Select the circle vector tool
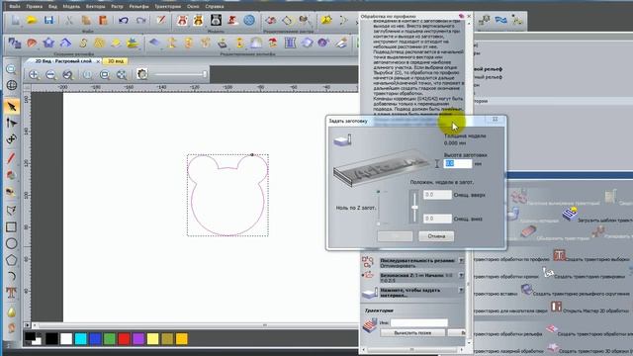The image size is (633, 356). pos(11,243)
